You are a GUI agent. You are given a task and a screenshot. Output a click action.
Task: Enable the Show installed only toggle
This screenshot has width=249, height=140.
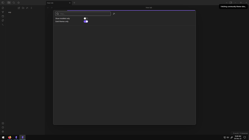(86, 18)
